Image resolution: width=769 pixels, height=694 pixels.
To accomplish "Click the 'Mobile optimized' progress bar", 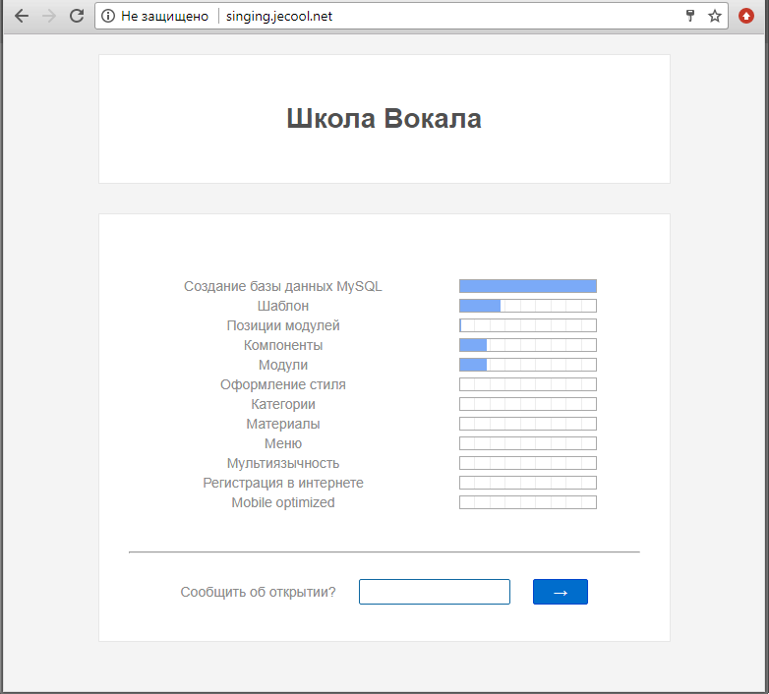I will point(528,502).
